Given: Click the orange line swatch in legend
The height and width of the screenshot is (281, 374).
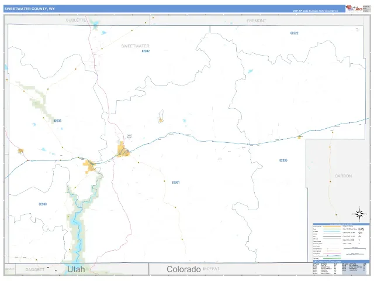Looking at the screenshot, I should point(332,227).
